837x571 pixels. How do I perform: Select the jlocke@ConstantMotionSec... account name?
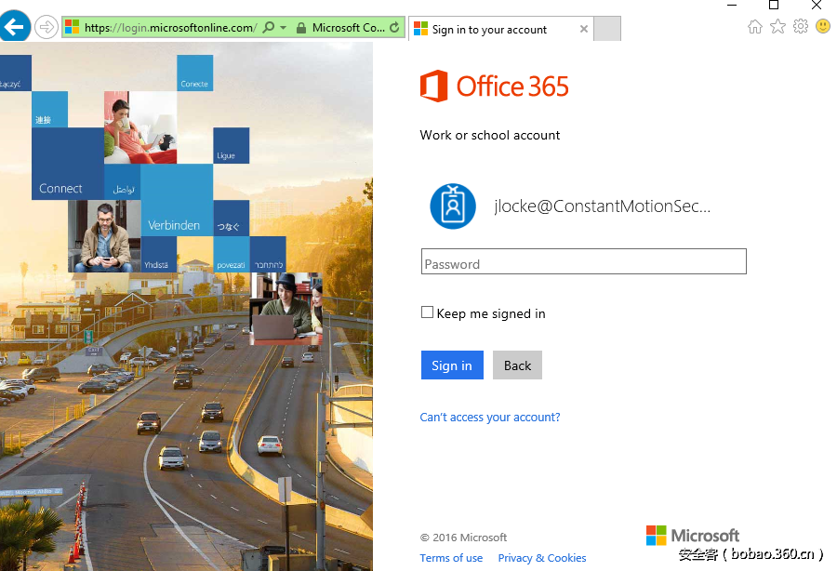click(602, 206)
